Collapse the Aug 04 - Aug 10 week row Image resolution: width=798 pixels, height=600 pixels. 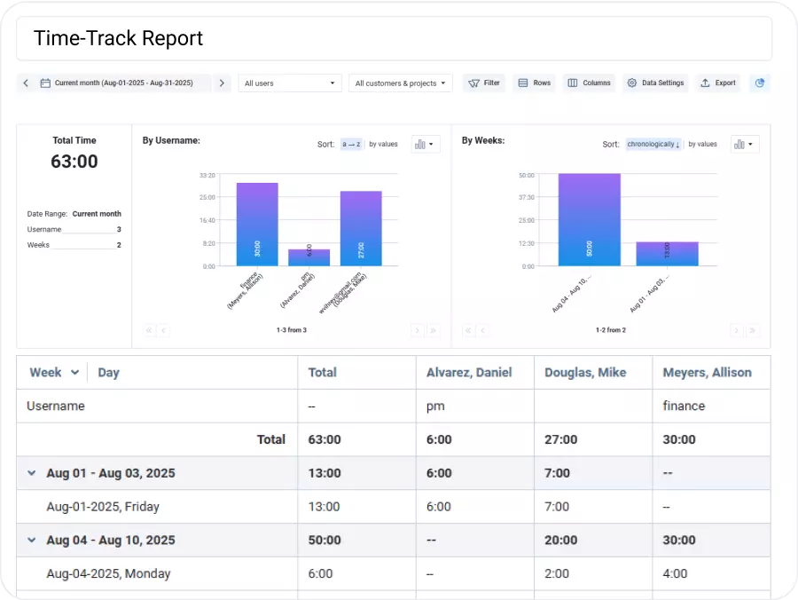(x=31, y=540)
